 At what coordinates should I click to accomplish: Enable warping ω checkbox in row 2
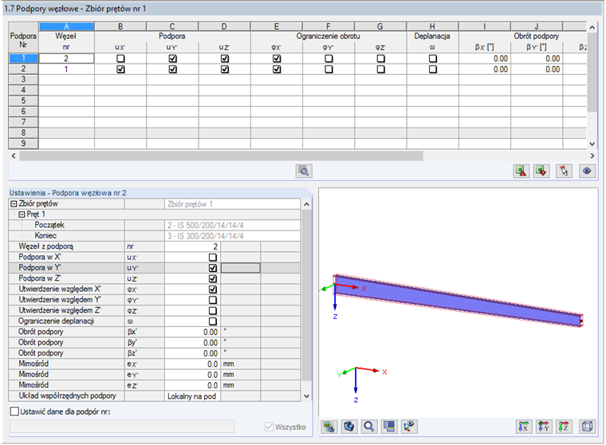[x=433, y=69]
